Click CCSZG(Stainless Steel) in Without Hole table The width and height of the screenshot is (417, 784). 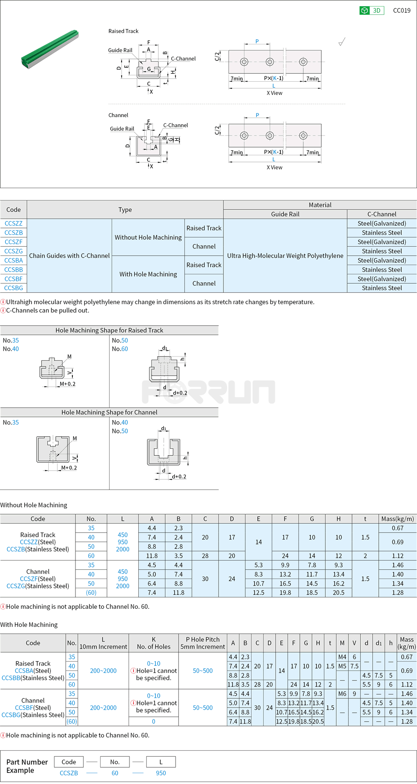tap(38, 586)
